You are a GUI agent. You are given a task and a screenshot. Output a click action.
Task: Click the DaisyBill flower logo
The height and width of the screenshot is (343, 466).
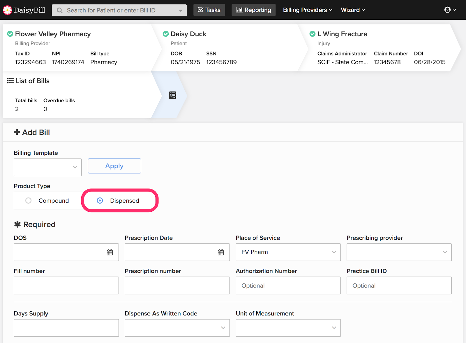click(x=7, y=10)
